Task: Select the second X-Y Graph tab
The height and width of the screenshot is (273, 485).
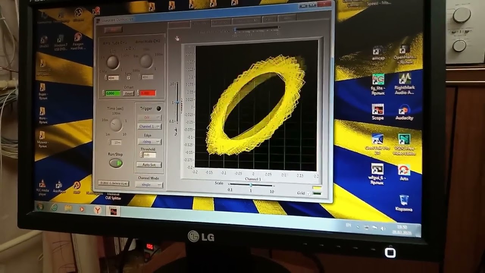Action: [200, 23]
